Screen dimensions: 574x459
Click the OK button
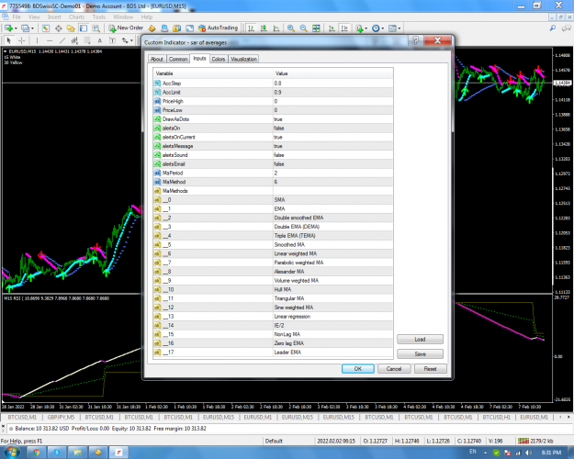357,369
